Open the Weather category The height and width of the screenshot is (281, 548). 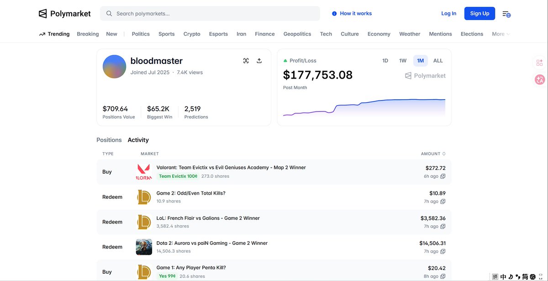tap(410, 34)
